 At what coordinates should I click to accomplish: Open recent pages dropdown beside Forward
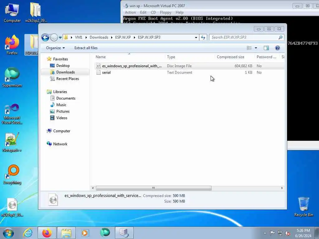coord(60,38)
